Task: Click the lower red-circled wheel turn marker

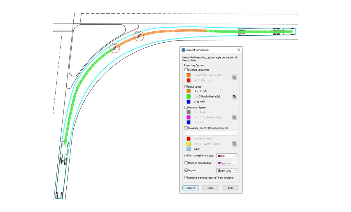Action: tap(115, 48)
